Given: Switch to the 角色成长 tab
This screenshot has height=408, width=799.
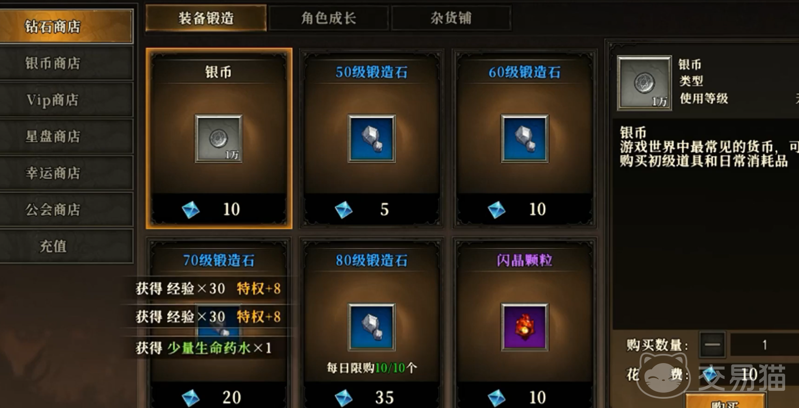Looking at the screenshot, I should [329, 18].
